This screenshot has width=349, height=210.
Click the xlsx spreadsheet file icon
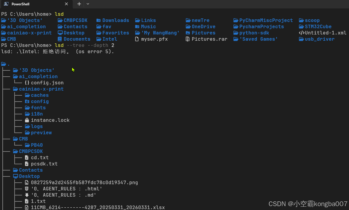(27, 207)
